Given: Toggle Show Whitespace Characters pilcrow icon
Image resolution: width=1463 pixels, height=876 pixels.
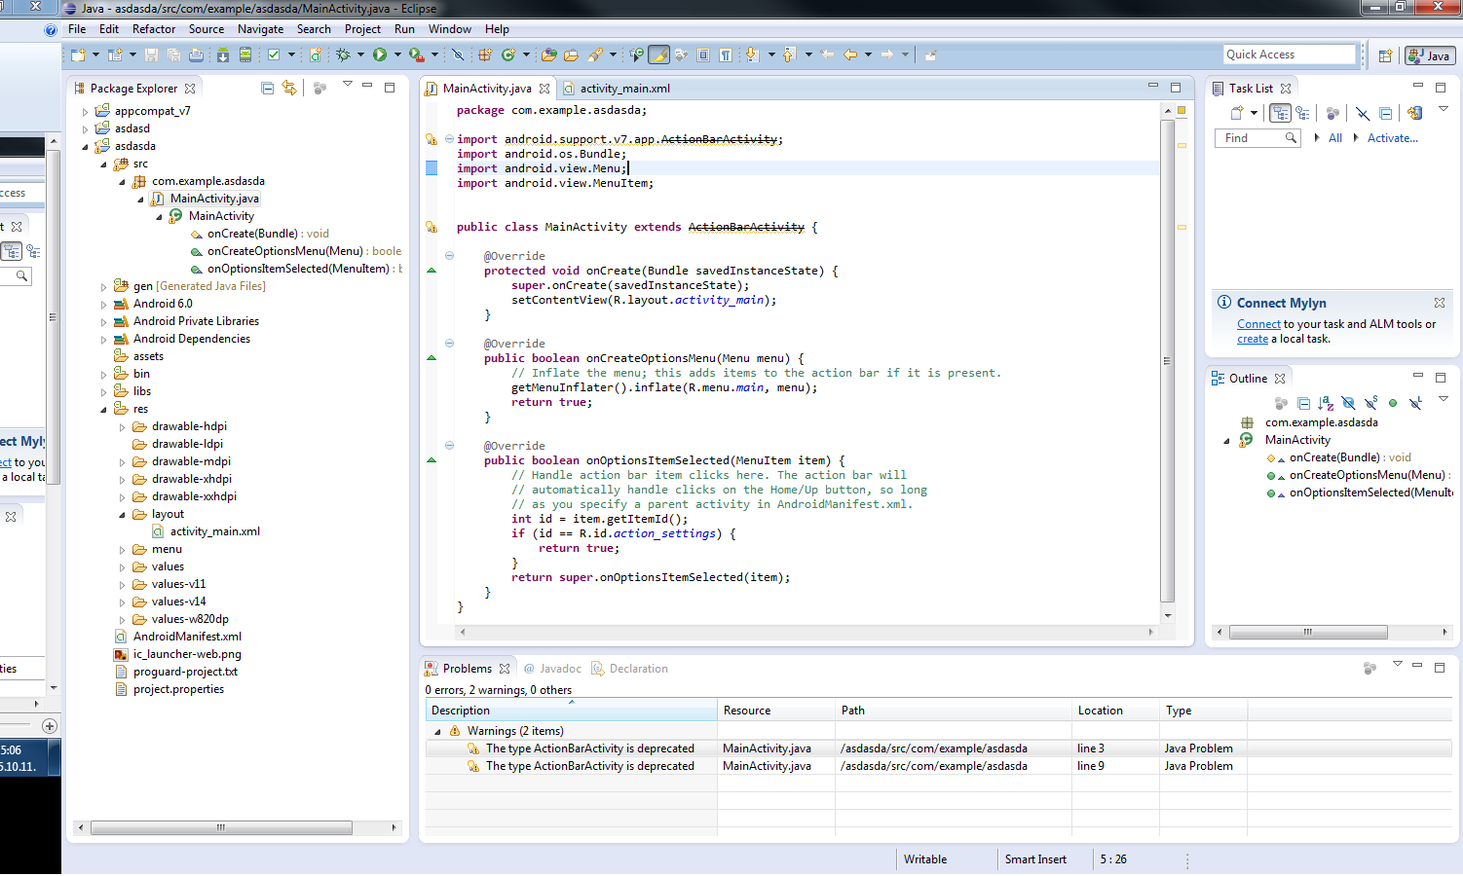Looking at the screenshot, I should click(x=726, y=55).
